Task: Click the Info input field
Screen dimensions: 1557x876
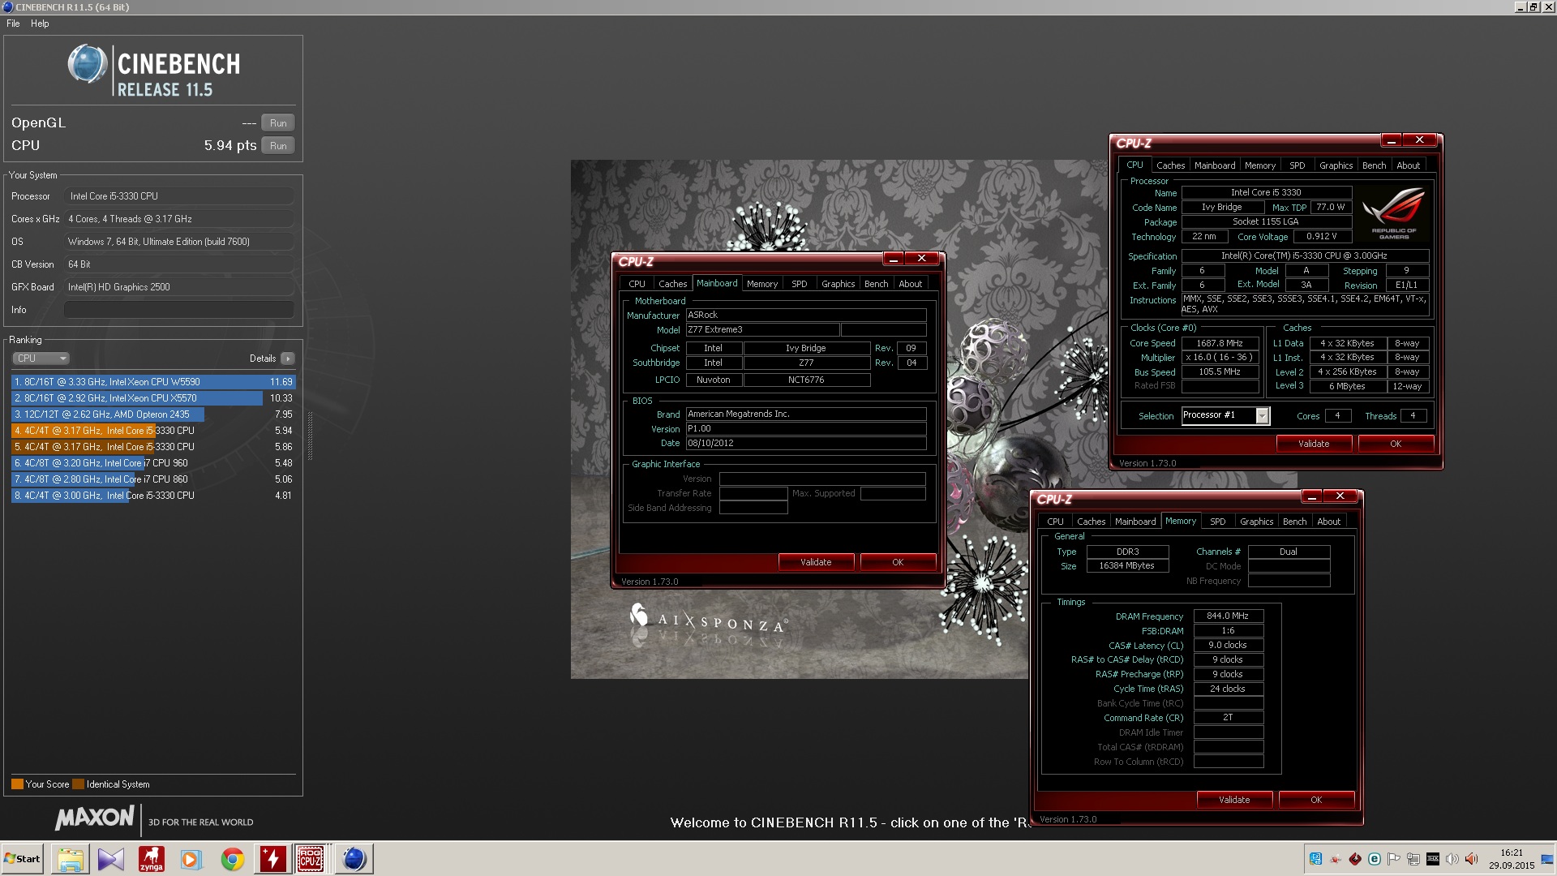Action: click(x=179, y=310)
